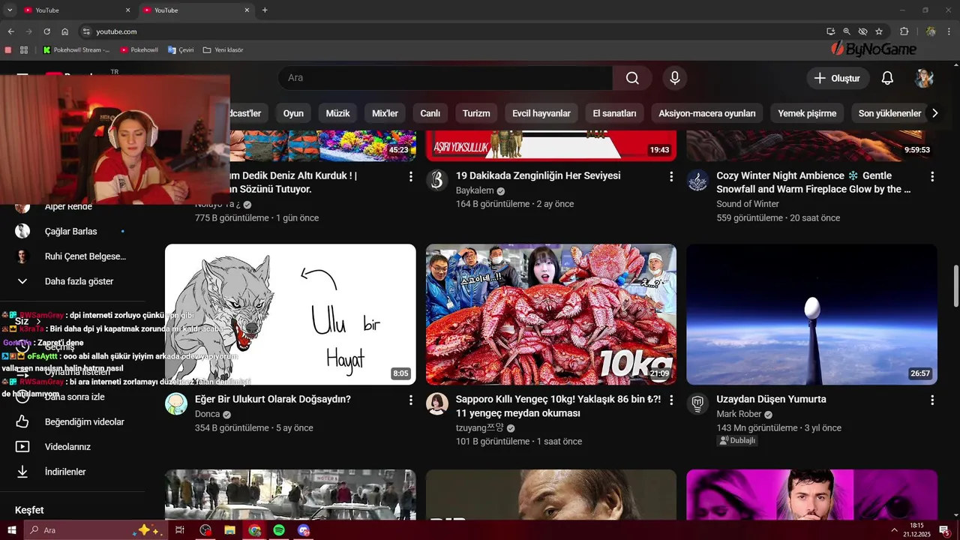The width and height of the screenshot is (960, 540).
Task: Open 'Beğendiğim videolar' in the sidebar
Action: tap(71, 421)
